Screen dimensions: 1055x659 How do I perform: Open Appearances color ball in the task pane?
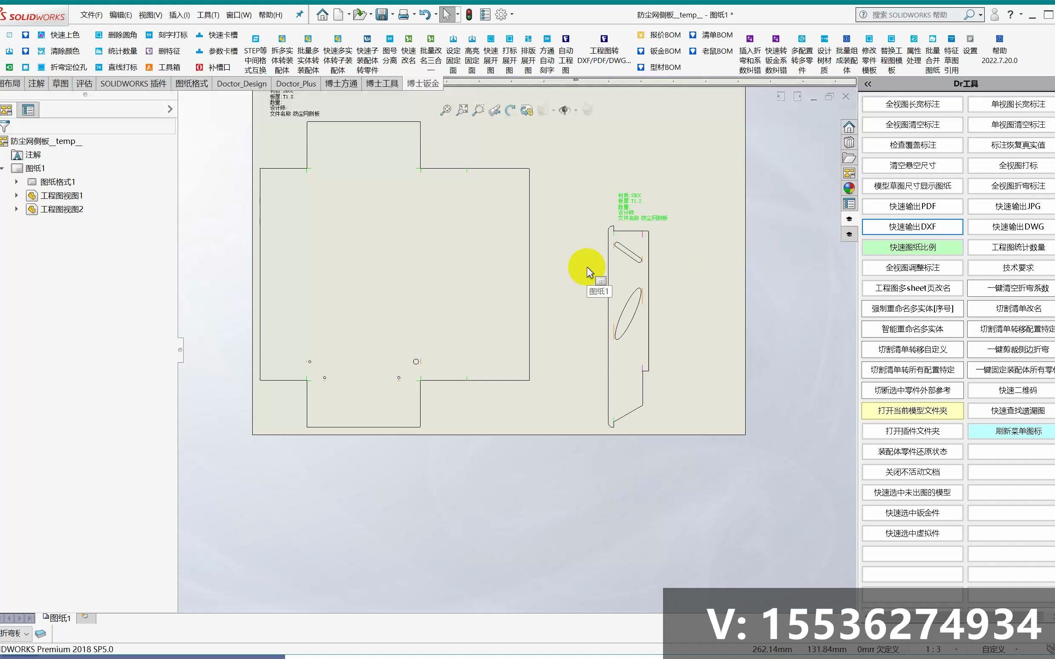(849, 188)
